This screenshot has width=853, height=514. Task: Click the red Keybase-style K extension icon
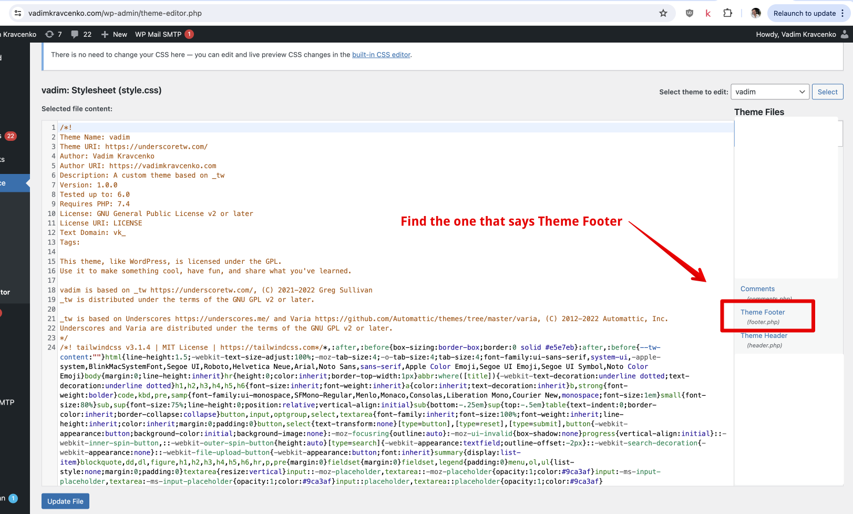[708, 13]
